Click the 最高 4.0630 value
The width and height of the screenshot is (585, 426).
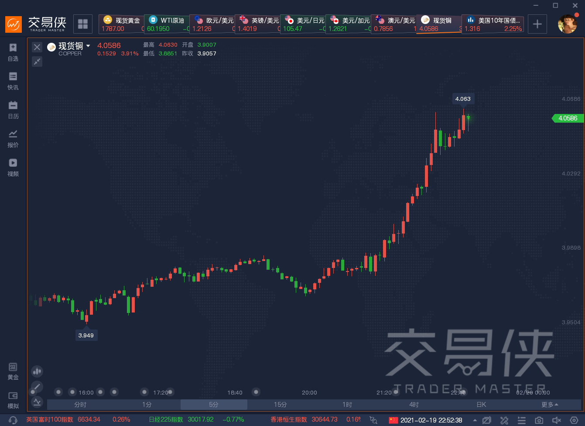click(168, 45)
